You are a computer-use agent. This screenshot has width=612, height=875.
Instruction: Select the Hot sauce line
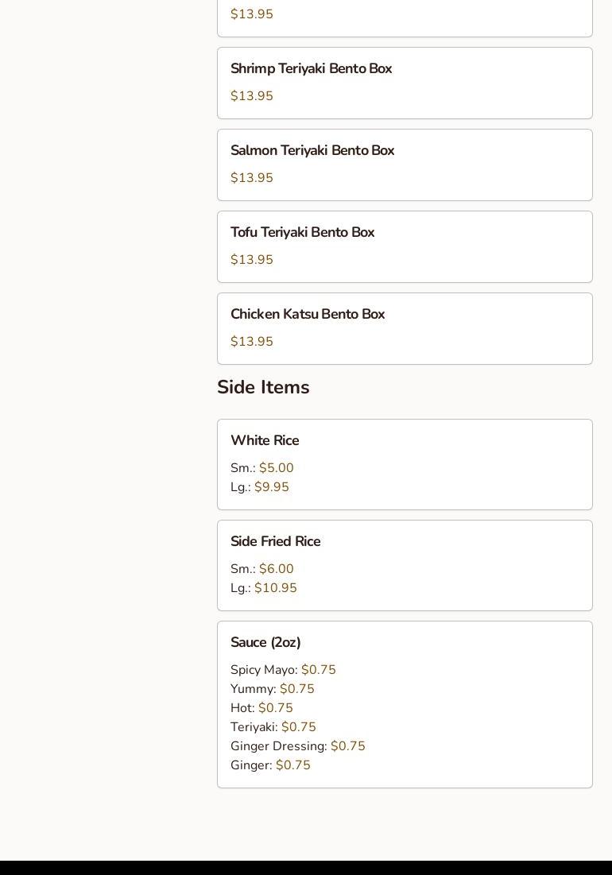261,707
